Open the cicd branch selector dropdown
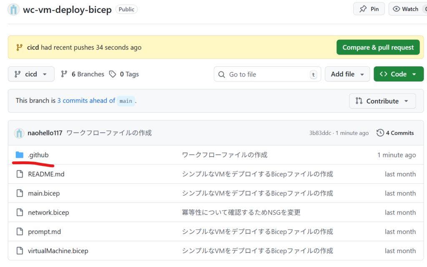 tap(31, 74)
